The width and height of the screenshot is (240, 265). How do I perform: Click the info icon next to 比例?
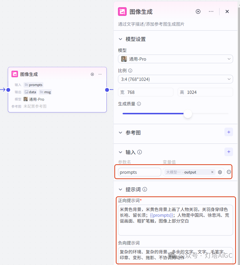coord(130,70)
